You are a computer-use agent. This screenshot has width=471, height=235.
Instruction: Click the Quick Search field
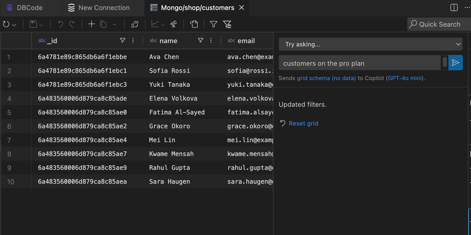(440, 24)
